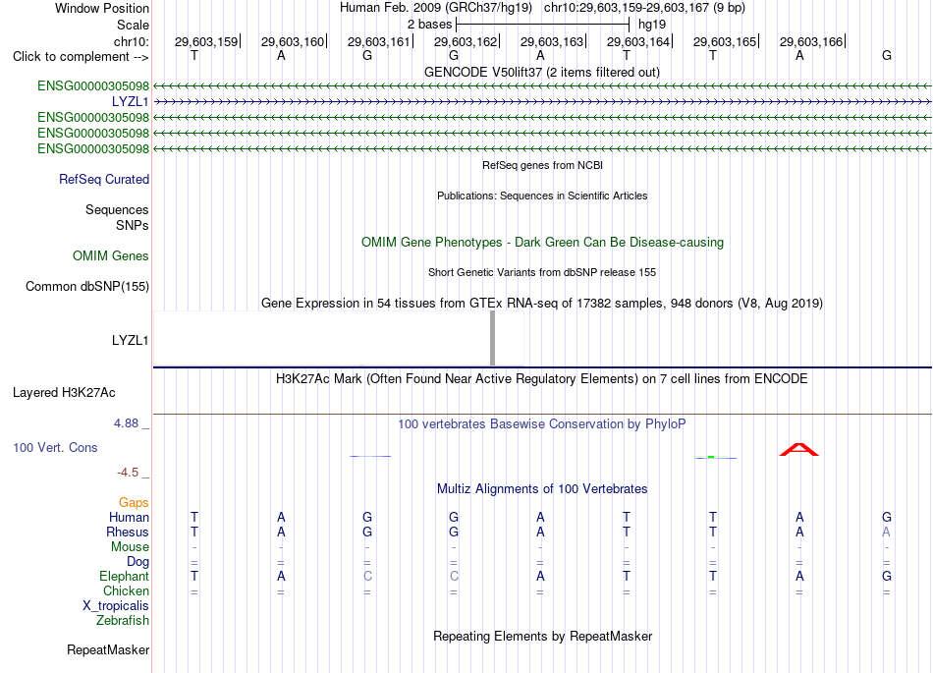
Task: Click the Scale track label
Action: 133,25
